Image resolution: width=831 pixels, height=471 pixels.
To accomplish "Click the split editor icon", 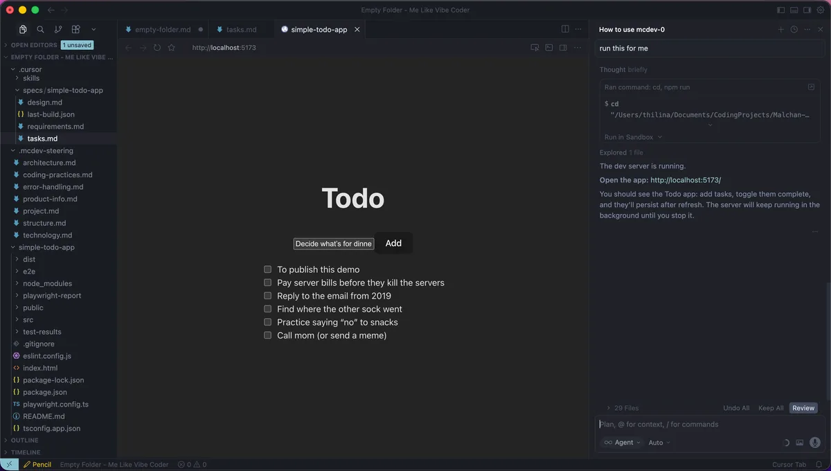I will click(x=565, y=29).
